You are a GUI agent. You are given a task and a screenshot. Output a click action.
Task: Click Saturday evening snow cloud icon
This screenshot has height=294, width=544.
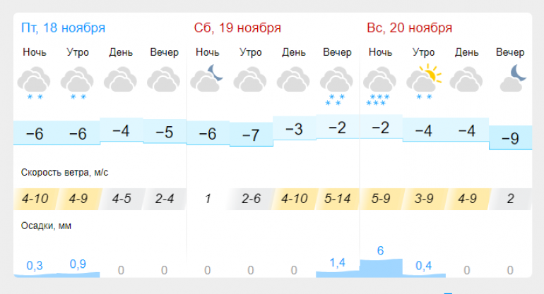pos(336,86)
